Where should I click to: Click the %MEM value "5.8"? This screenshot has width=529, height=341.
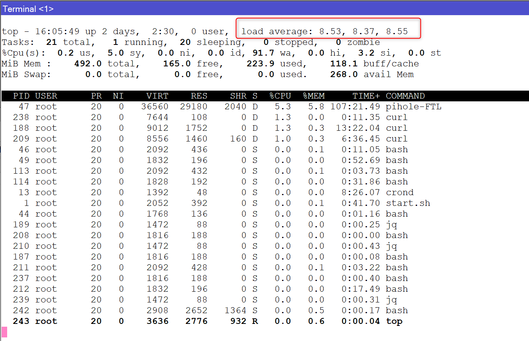[316, 107]
